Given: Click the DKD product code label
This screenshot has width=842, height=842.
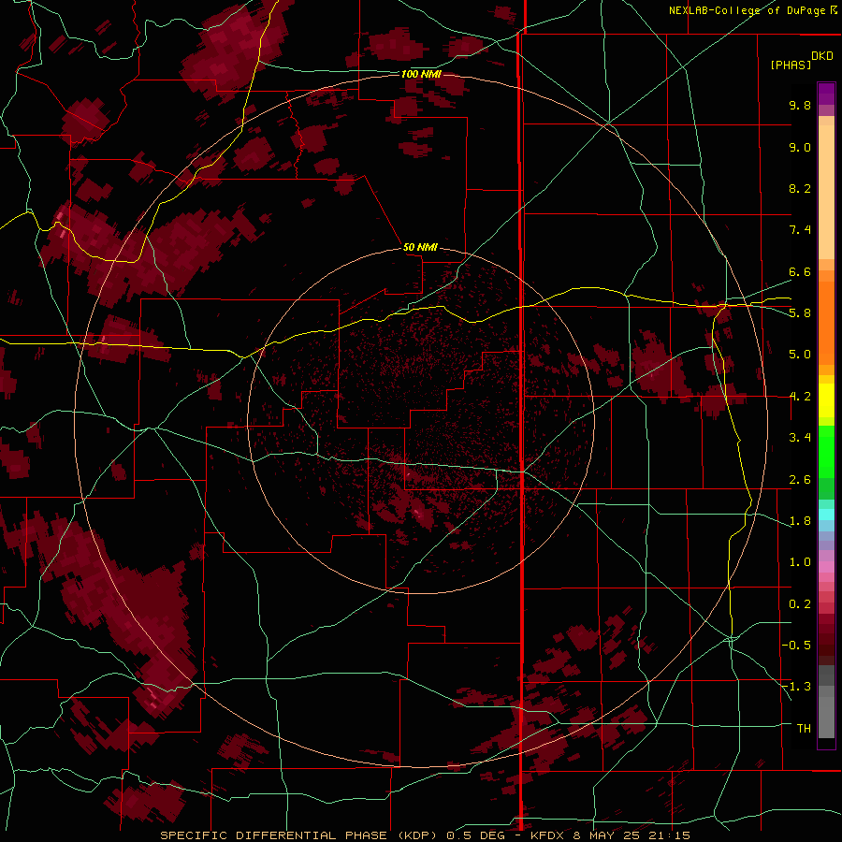Looking at the screenshot, I should pos(821,56).
